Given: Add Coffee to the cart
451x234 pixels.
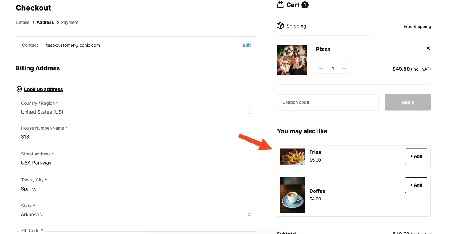Looking at the screenshot, I should point(416,185).
